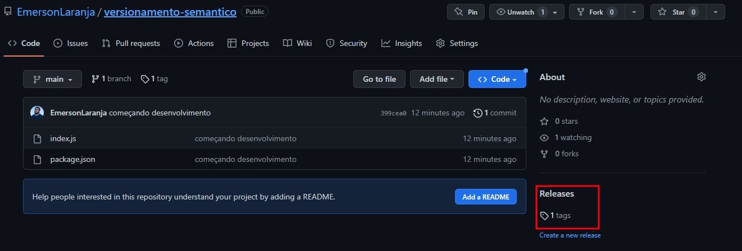Click the Unwatch button
The image size is (742, 251).
click(x=520, y=12)
